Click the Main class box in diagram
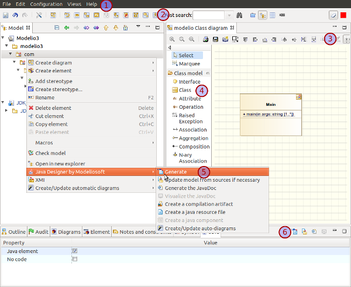Screen dimensions: 351x287 271,115
